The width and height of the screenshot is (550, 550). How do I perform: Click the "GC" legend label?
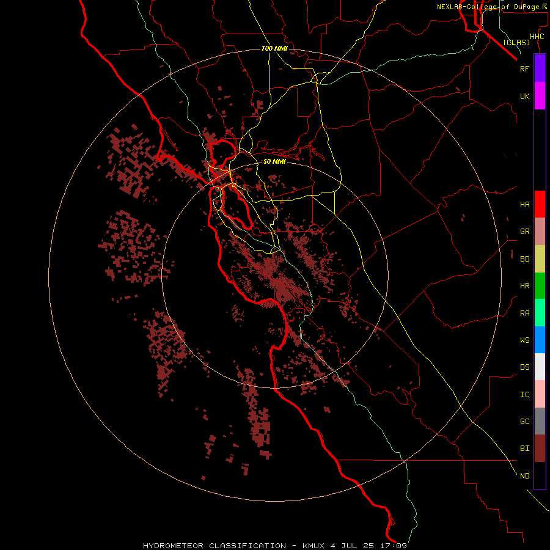coord(524,422)
